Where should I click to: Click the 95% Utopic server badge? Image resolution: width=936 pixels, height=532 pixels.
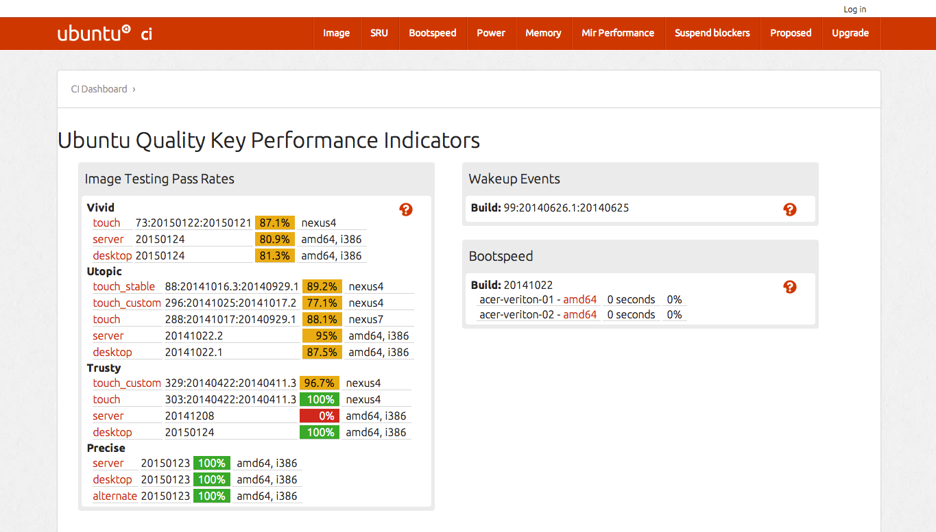(322, 335)
